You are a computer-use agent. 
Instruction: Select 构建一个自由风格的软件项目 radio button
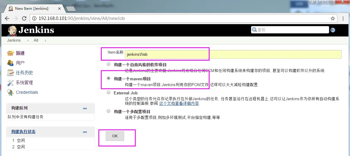pyautogui.click(x=108, y=64)
